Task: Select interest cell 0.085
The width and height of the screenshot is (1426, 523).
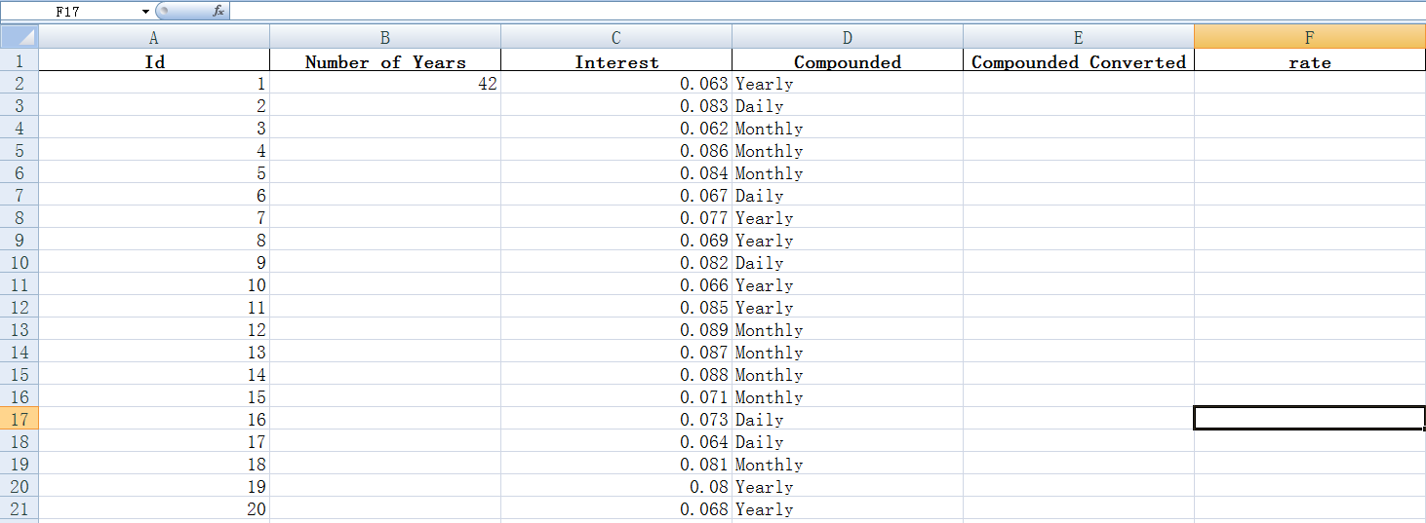Action: (x=616, y=307)
